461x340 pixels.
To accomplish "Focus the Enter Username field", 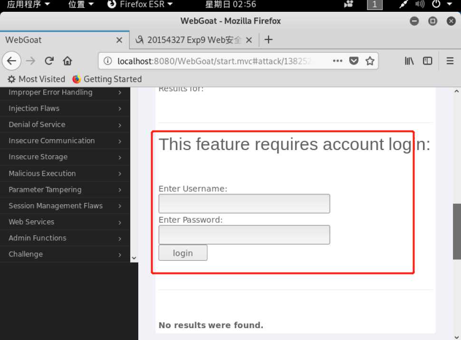I will click(x=244, y=203).
